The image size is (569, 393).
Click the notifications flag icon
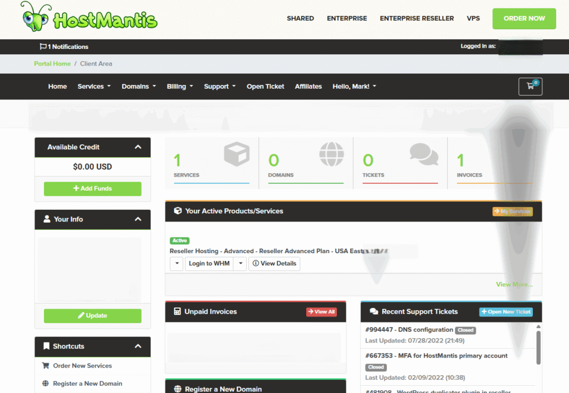43,47
